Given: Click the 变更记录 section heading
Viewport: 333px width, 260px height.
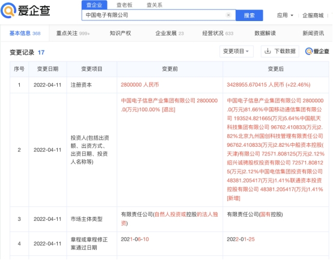Looking at the screenshot, I should (x=22, y=52).
